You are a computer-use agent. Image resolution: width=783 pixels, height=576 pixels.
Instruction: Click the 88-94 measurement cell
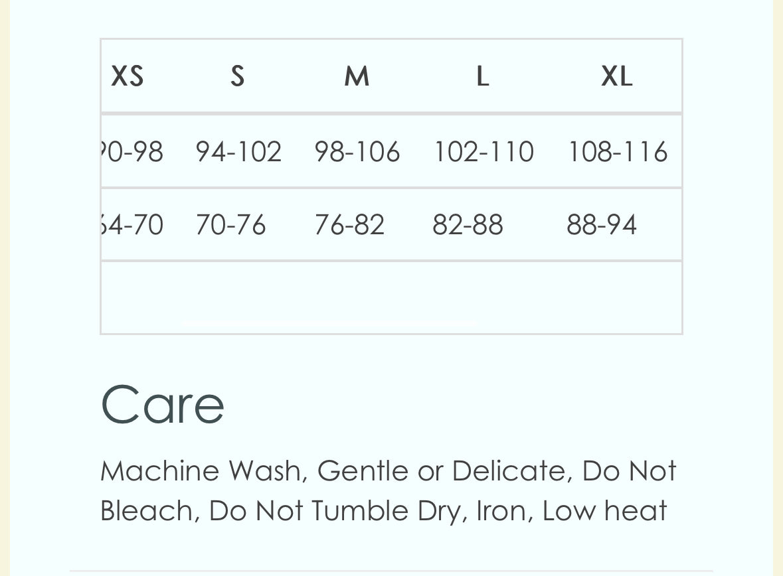click(x=602, y=225)
